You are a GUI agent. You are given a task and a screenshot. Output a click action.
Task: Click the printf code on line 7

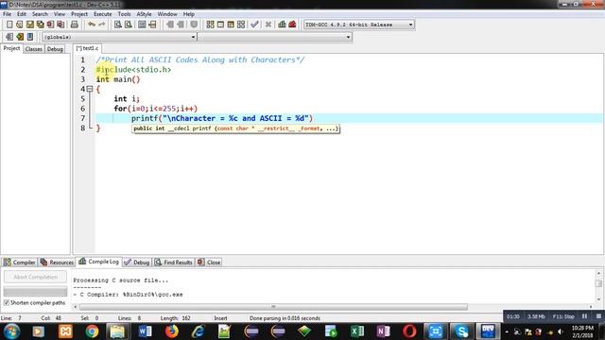222,118
